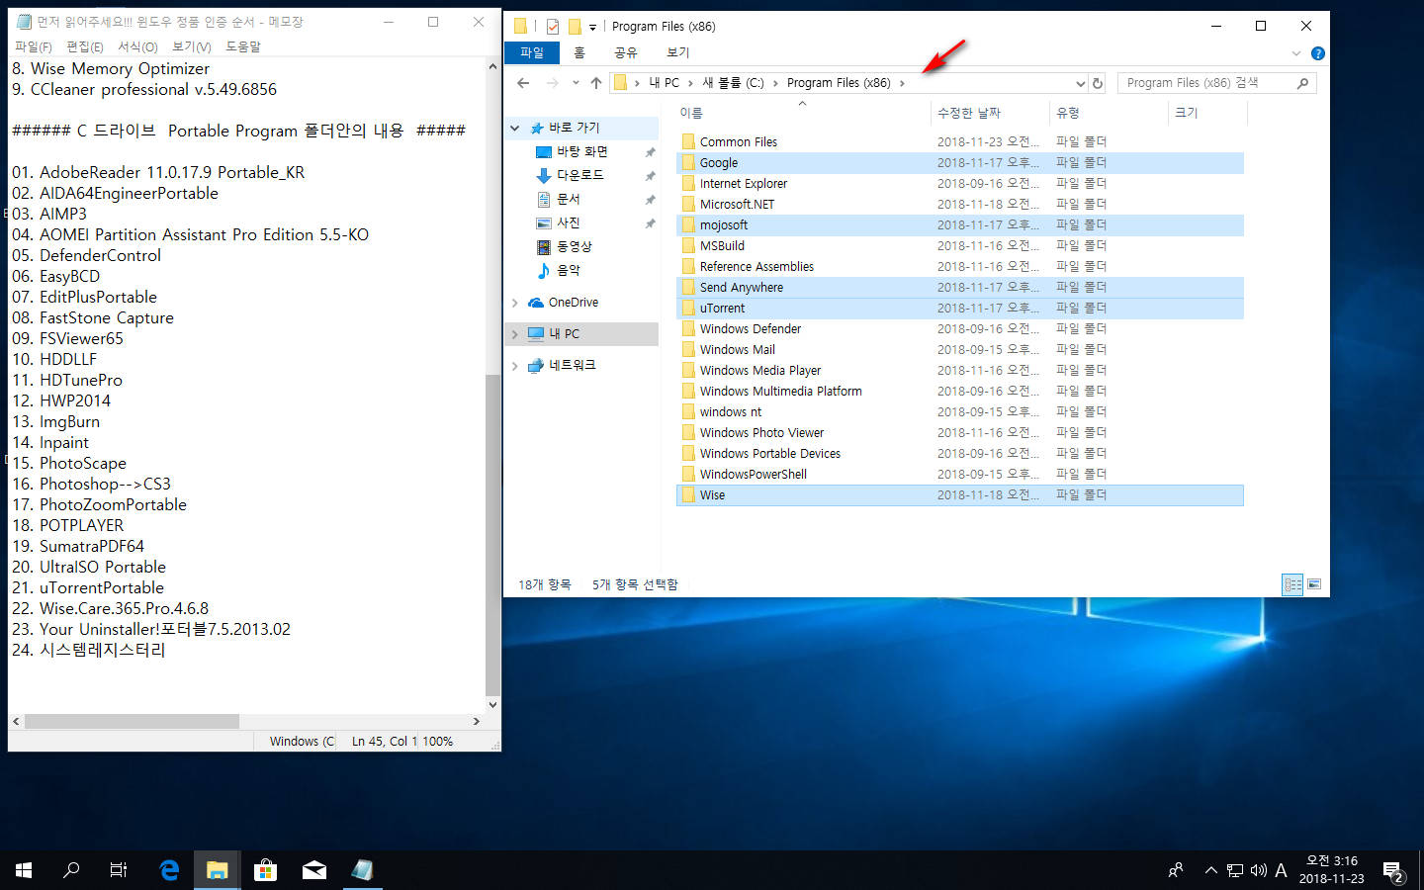Go up one folder level arrow
The width and height of the screenshot is (1424, 890).
595,83
